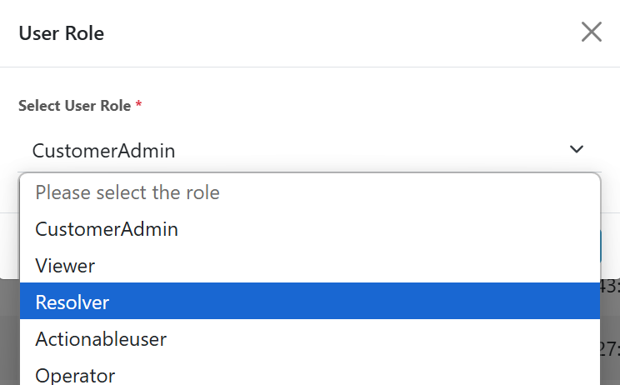Collapse the role dropdown using its chevron arrow
620x385 pixels.
[576, 150]
